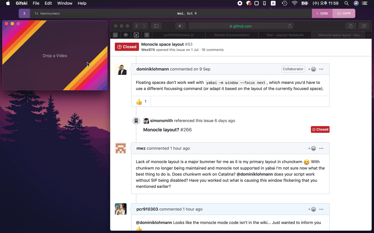
Task: Open the battery status menu
Action: 305,3
